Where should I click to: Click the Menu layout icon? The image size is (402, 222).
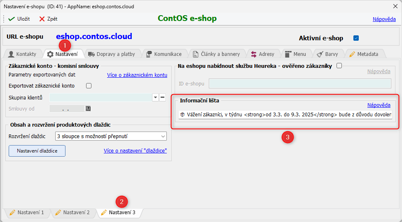tap(288, 54)
